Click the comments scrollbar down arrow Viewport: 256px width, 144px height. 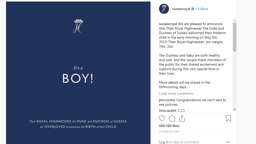point(234,109)
